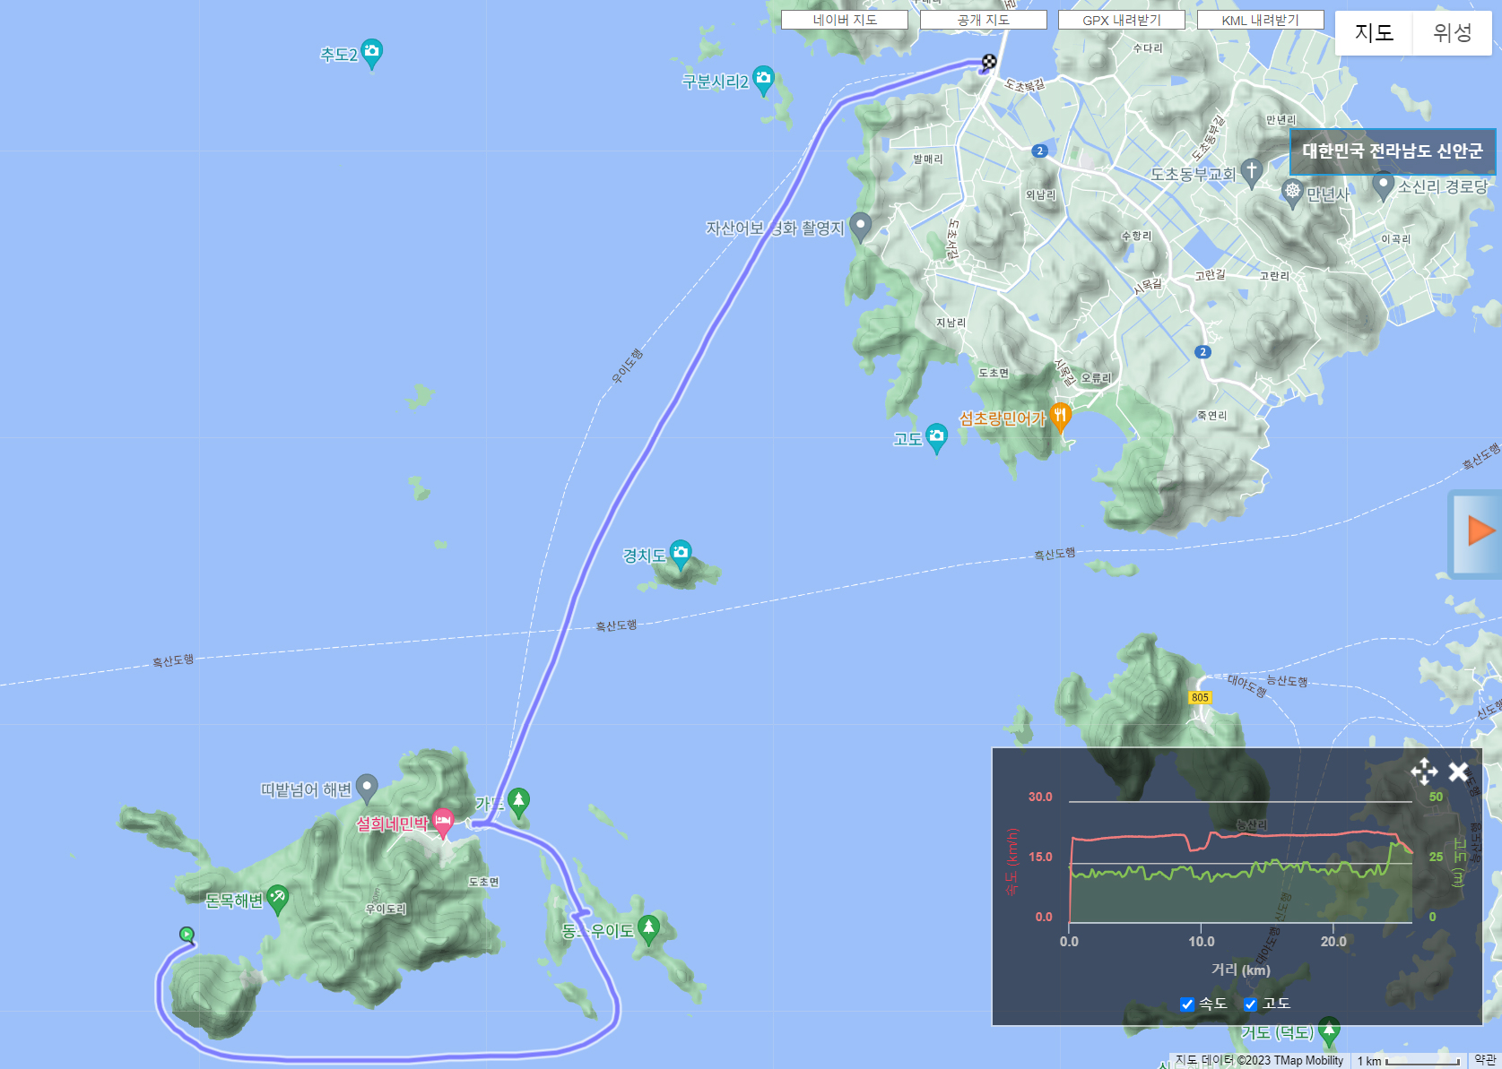Click the move handle of chart panel
The height and width of the screenshot is (1069, 1502).
(1424, 772)
